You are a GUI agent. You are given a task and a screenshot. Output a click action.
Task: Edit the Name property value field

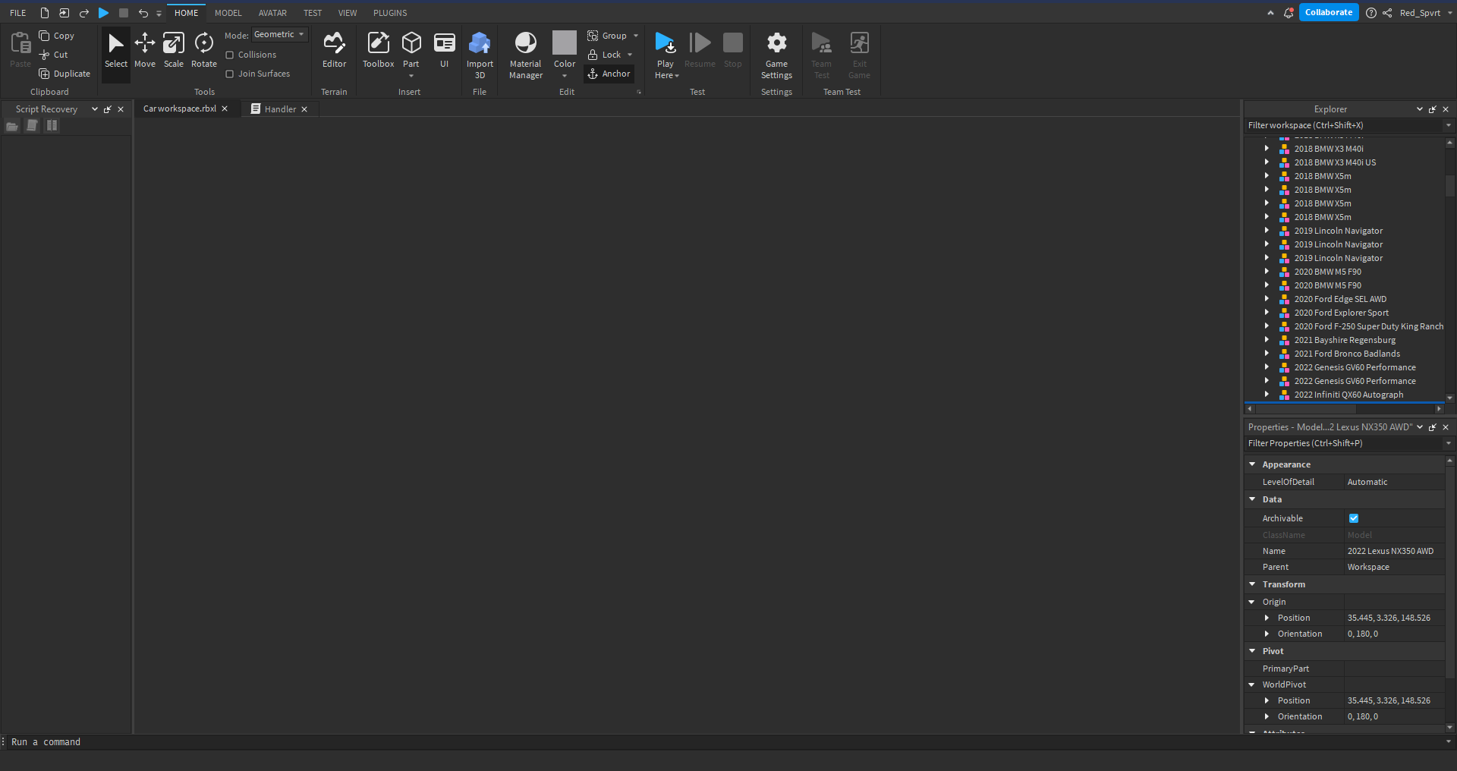[1394, 551]
